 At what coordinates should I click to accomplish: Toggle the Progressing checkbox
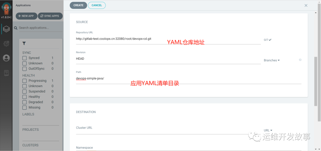tap(25, 81)
